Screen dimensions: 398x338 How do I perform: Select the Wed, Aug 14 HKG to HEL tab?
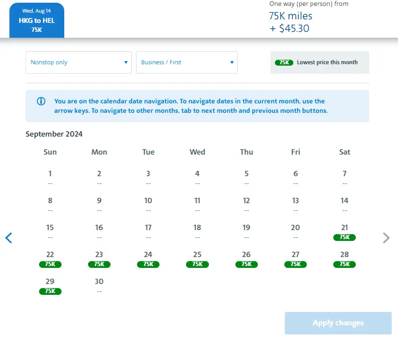tap(37, 20)
